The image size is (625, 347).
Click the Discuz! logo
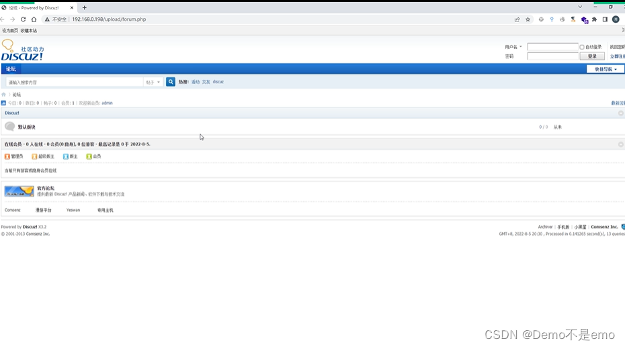22,50
